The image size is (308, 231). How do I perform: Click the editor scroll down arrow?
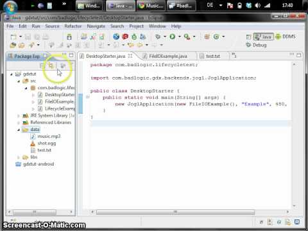tap(295, 206)
